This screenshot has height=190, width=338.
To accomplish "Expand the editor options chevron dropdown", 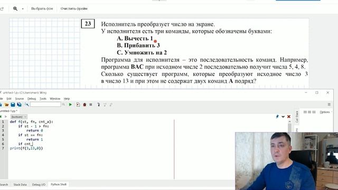I will pos(283,117).
